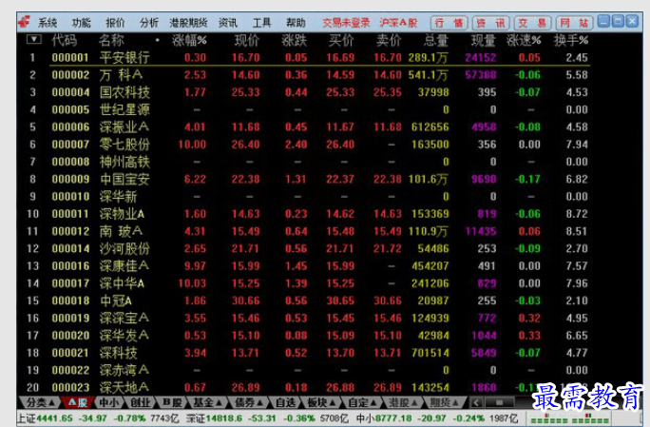The image size is (650, 427).
Task: Click the 交易 button
Action: click(x=533, y=23)
